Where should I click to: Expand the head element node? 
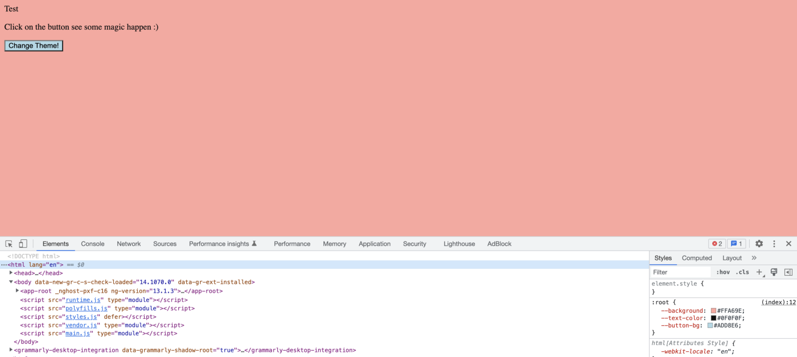tap(11, 273)
